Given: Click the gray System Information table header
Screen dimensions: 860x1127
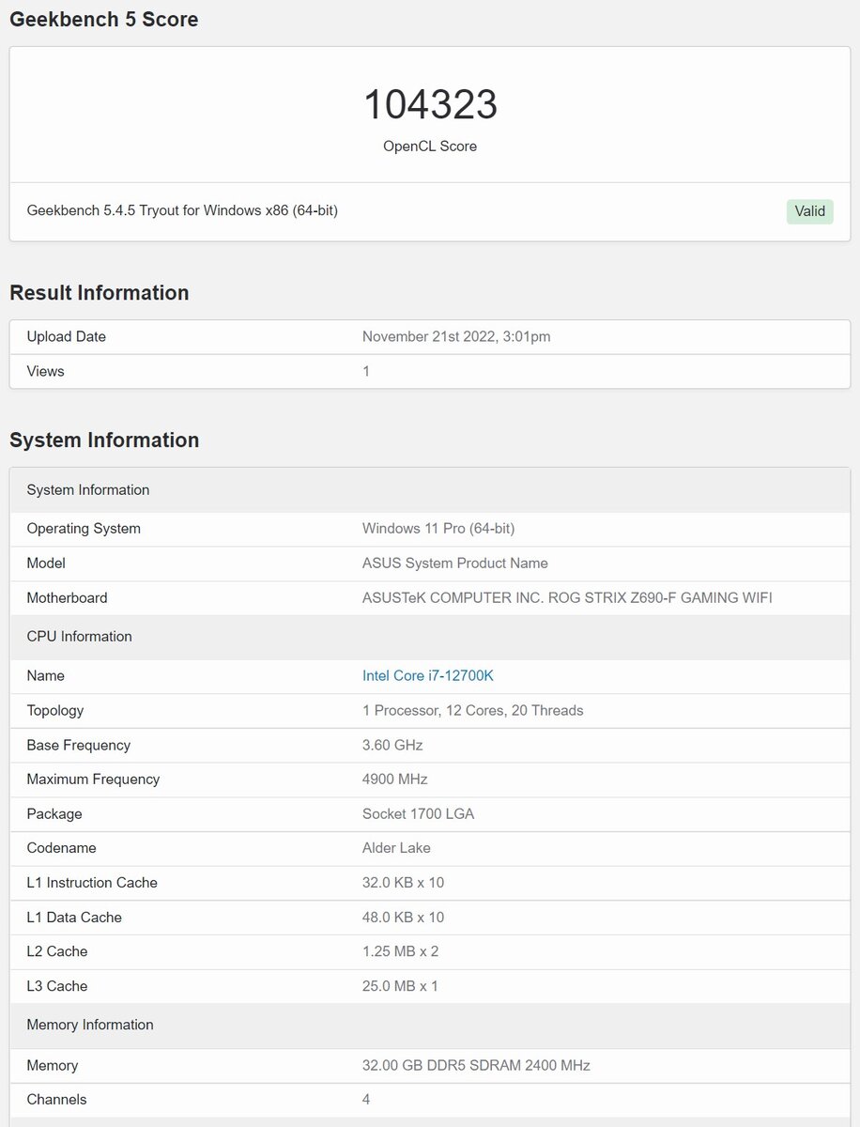Looking at the screenshot, I should 430,489.
